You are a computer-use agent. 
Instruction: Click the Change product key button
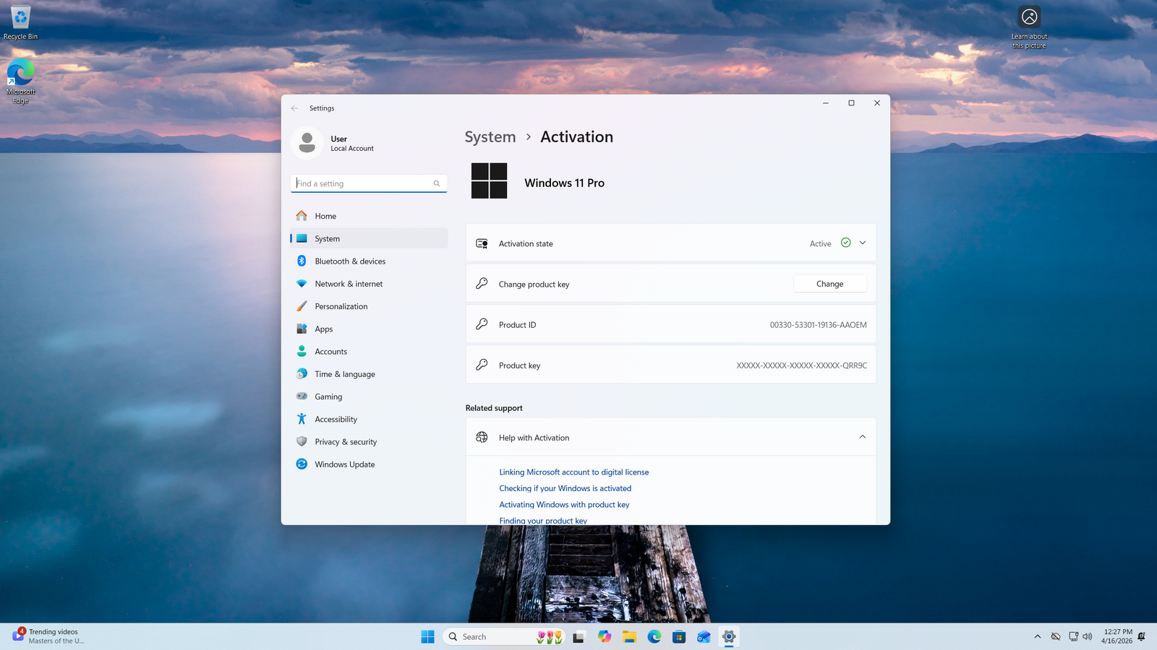(x=829, y=284)
